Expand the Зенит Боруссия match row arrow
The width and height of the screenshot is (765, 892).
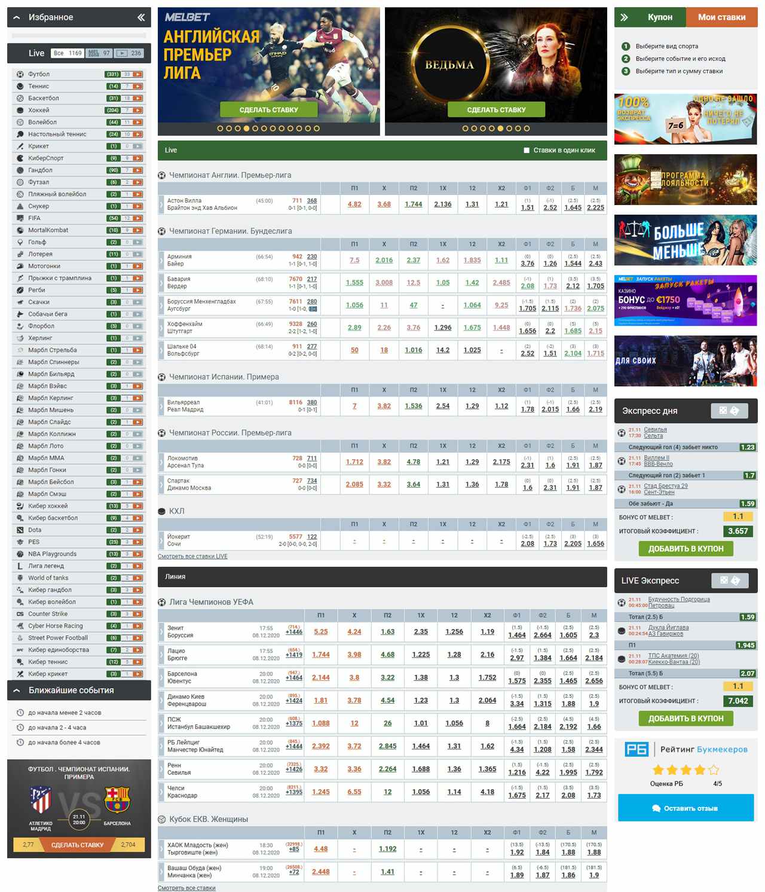tap(161, 632)
